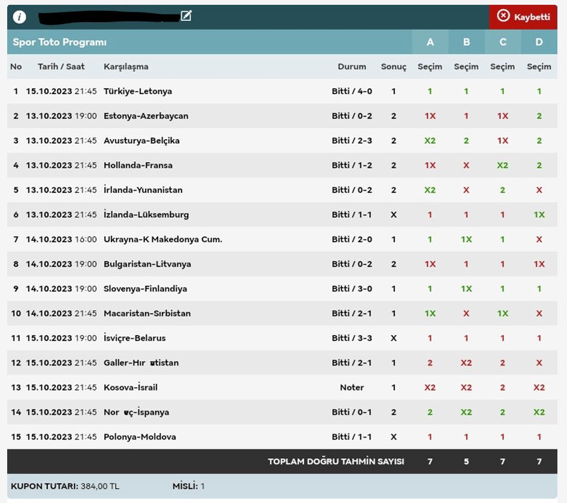Click the X circle icon in Kaybetti badge
Viewport: 567px width, 503px height.
[503, 16]
